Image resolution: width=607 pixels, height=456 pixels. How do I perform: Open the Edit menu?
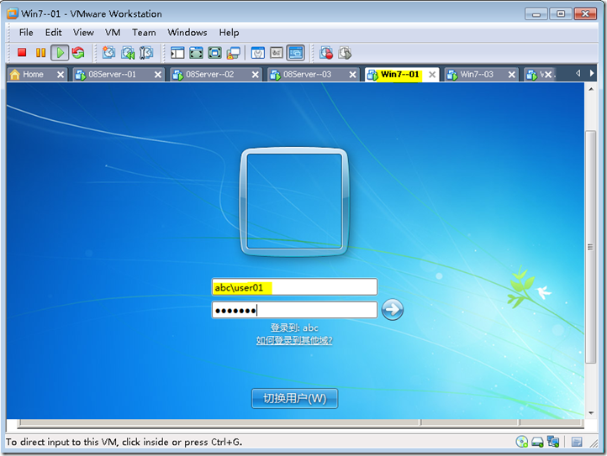click(x=54, y=32)
